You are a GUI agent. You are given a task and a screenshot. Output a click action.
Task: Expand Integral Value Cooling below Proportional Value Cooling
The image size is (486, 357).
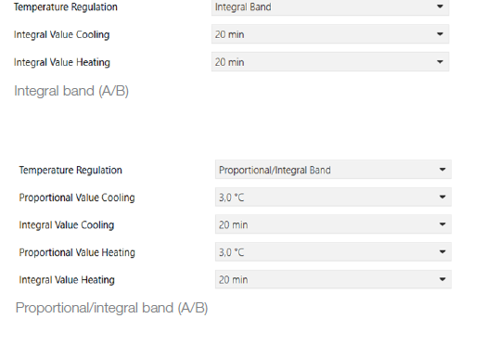333,224
